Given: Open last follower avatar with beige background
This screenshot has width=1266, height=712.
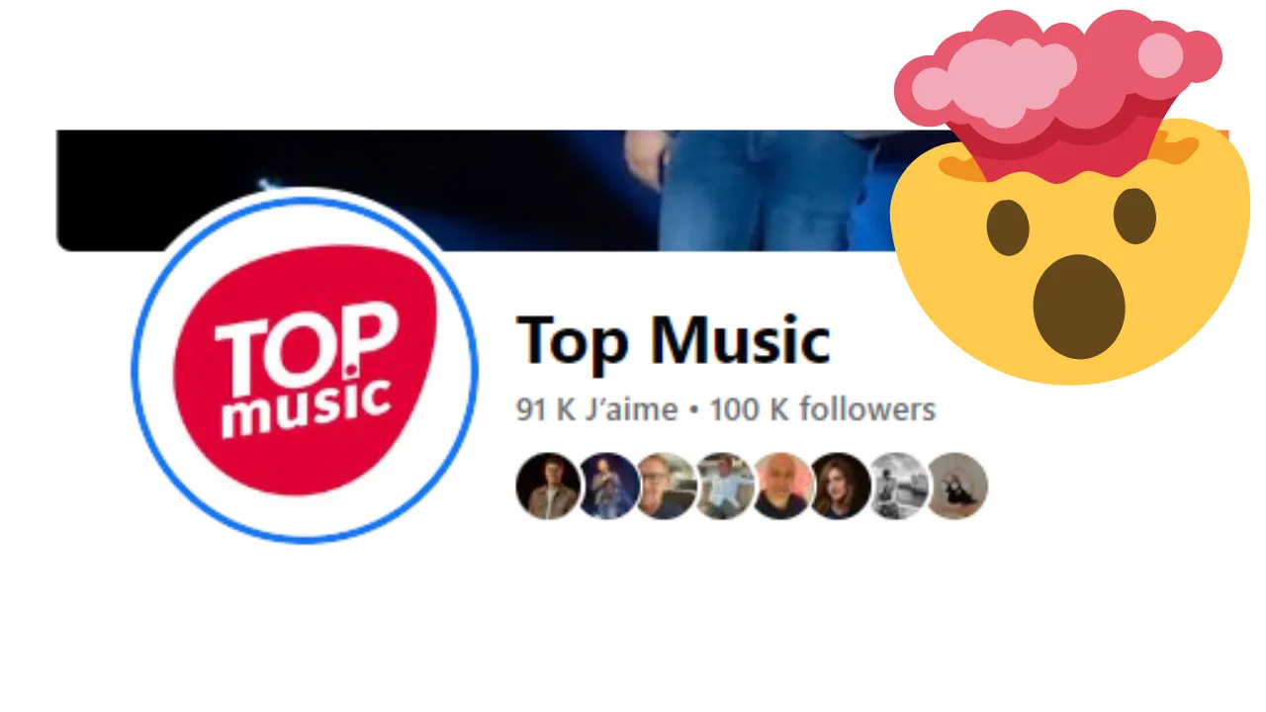Looking at the screenshot, I should (955, 487).
